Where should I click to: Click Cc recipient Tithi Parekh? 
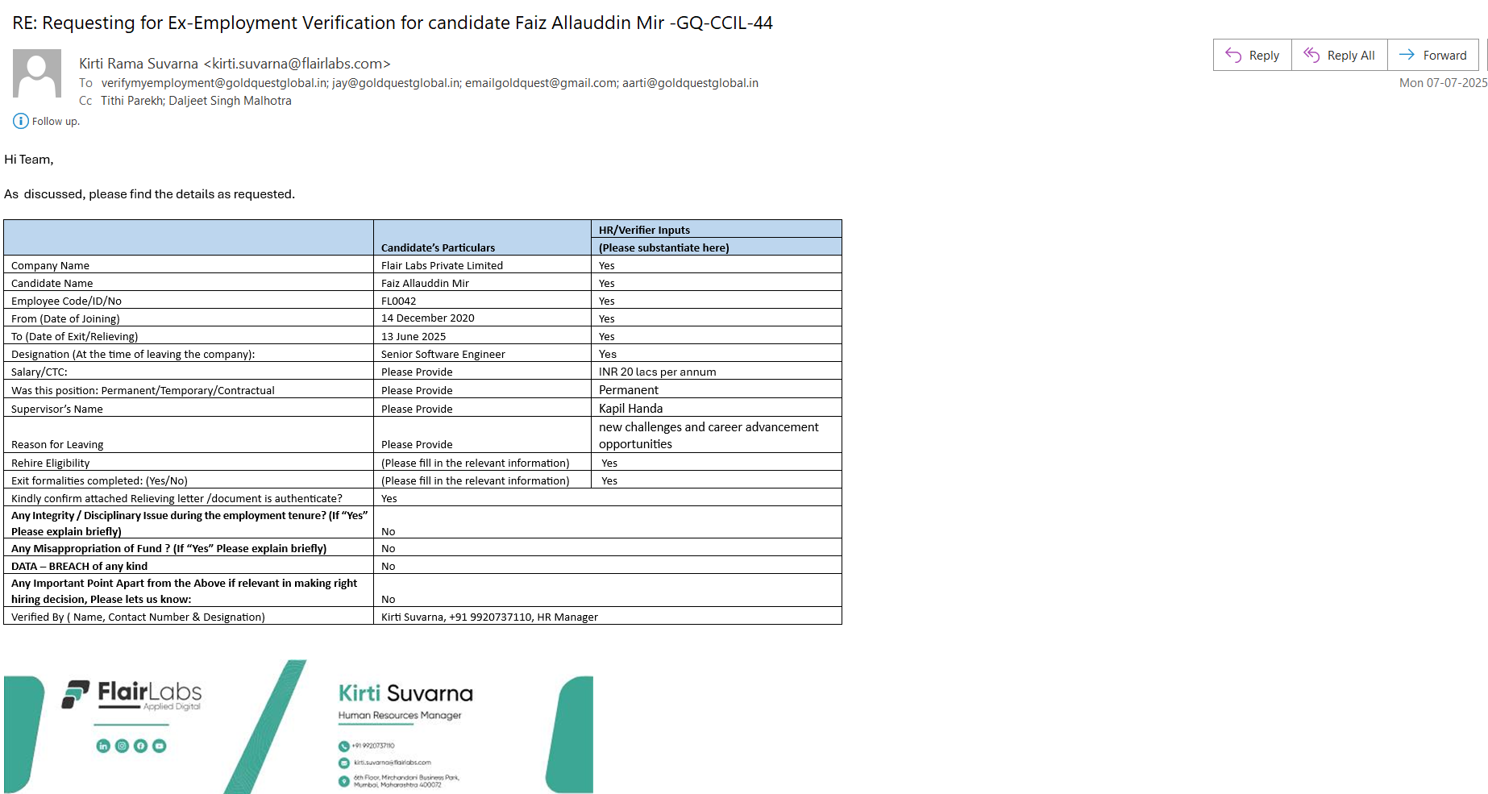[x=132, y=101]
